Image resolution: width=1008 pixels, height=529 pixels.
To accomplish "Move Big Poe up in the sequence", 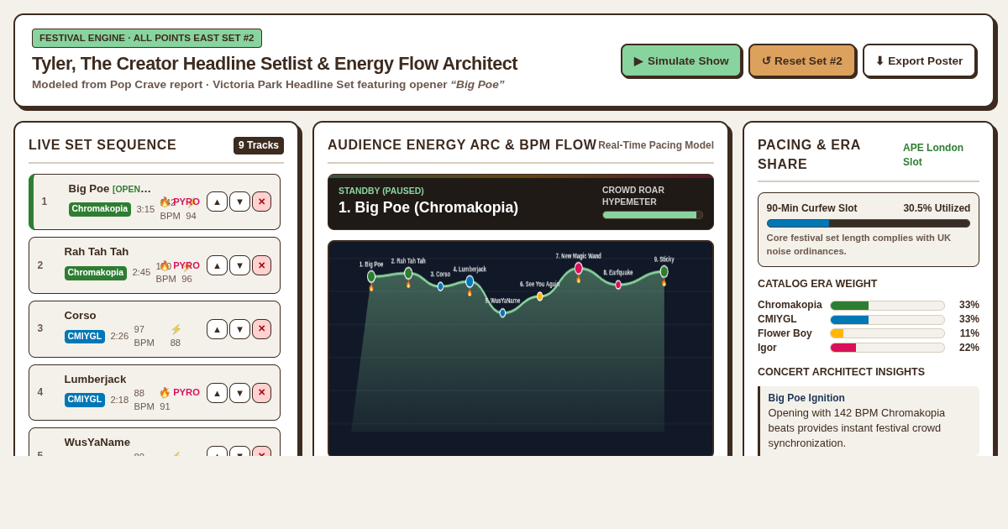I will (217, 202).
